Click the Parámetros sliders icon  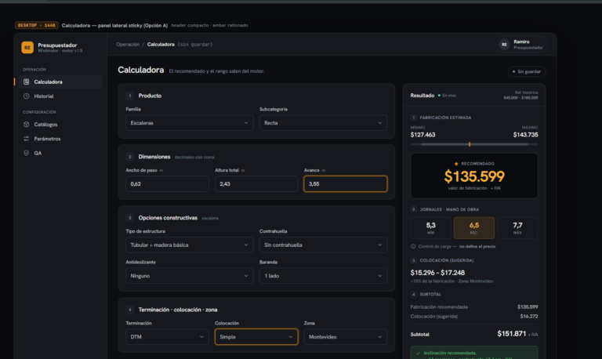pos(26,139)
